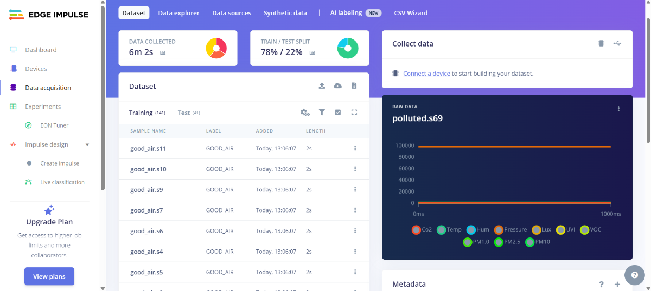Viewport: 651px width, 291px height.
Task: Expand dataset list with the fullscreen icon
Action: click(354, 113)
